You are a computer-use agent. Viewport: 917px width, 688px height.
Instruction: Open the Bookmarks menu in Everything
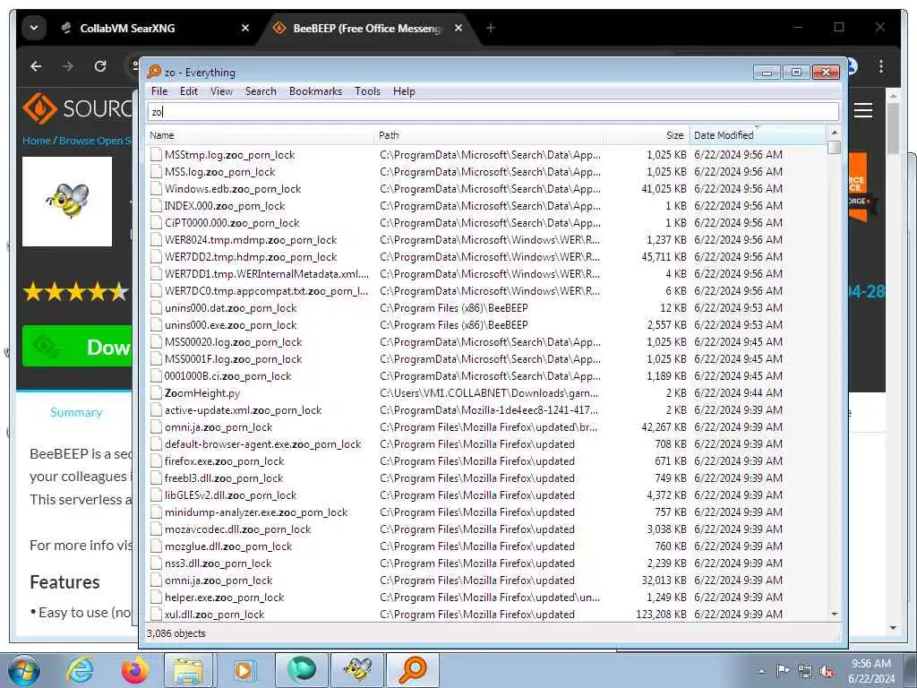pos(315,91)
